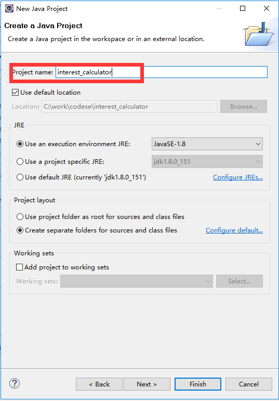The height and width of the screenshot is (401, 279).
Task: Toggle Use default location checkbox
Action: pos(16,93)
